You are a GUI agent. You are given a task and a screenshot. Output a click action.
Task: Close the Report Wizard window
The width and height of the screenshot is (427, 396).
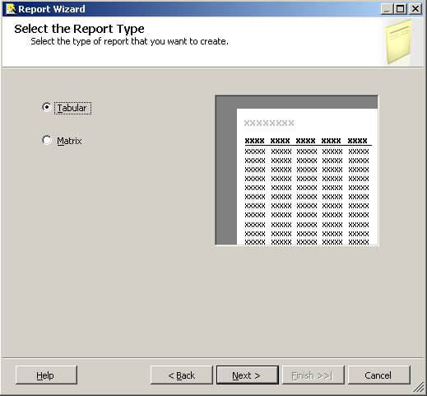tap(415, 9)
